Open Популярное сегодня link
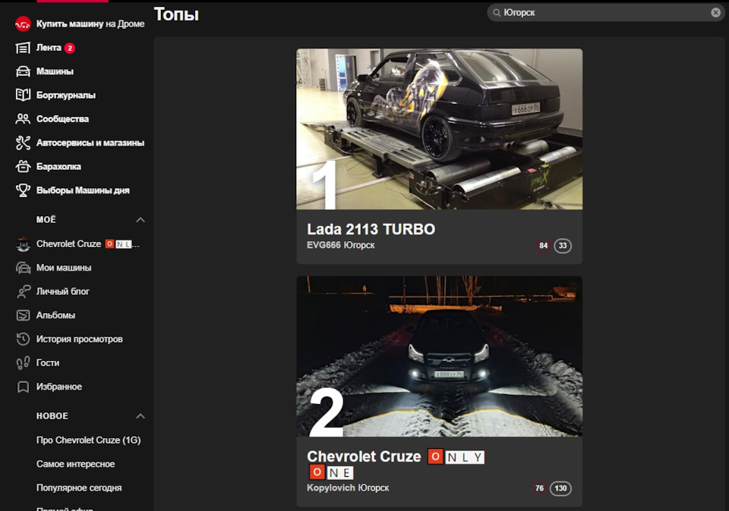This screenshot has width=729, height=511. coord(79,487)
